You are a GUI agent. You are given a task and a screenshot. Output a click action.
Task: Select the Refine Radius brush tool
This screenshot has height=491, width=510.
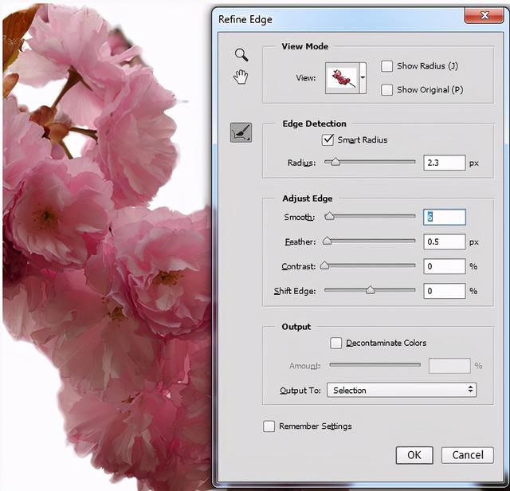pos(241,132)
